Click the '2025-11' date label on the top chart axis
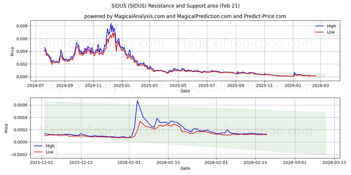This screenshot has height=175, width=351. pos(264,85)
